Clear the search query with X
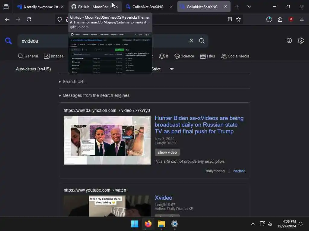 (x=191, y=41)
